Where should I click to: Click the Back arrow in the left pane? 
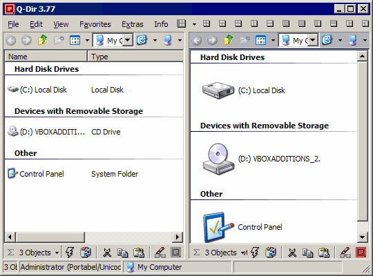[x=11, y=41]
